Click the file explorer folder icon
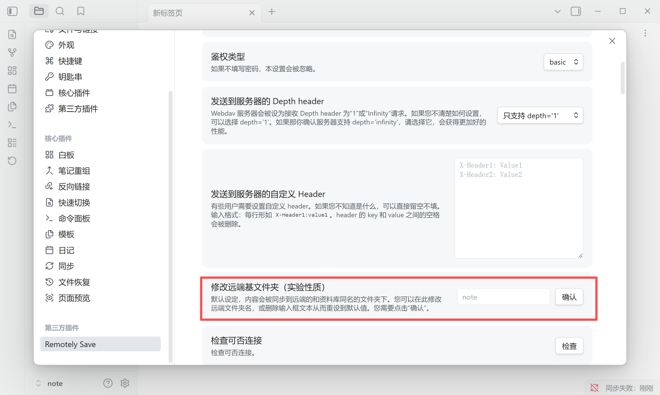 (x=39, y=11)
